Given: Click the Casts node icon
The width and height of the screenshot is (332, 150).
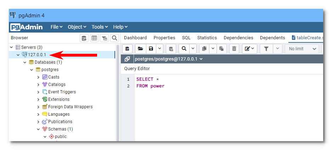Looking at the screenshot, I should tap(45, 77).
